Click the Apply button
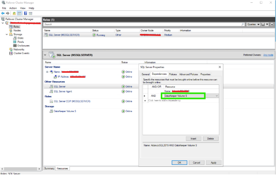The width and height of the screenshot is (276, 176). tap(213, 163)
